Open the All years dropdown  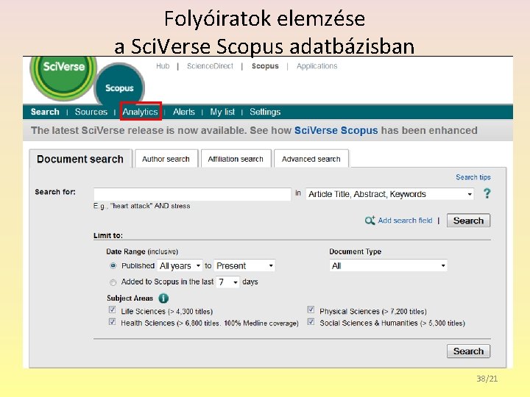coord(180,265)
